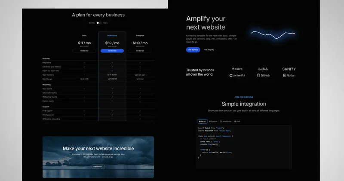Image resolution: width=344 pixels, height=181 pixels.
Task: Select the Monthly billing label
Action: (x=92, y=23)
